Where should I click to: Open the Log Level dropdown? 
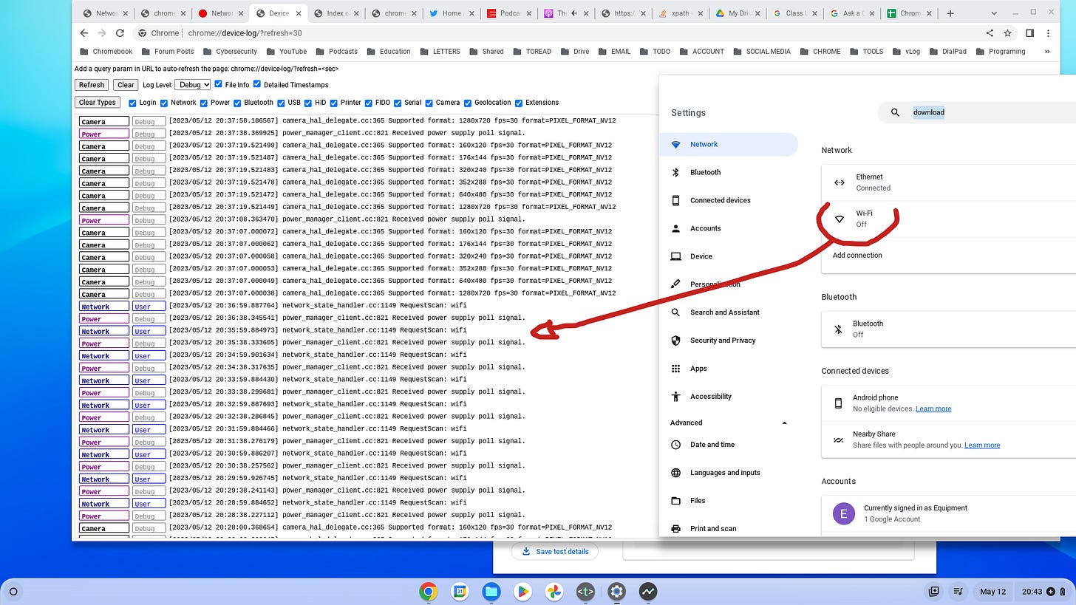click(193, 85)
